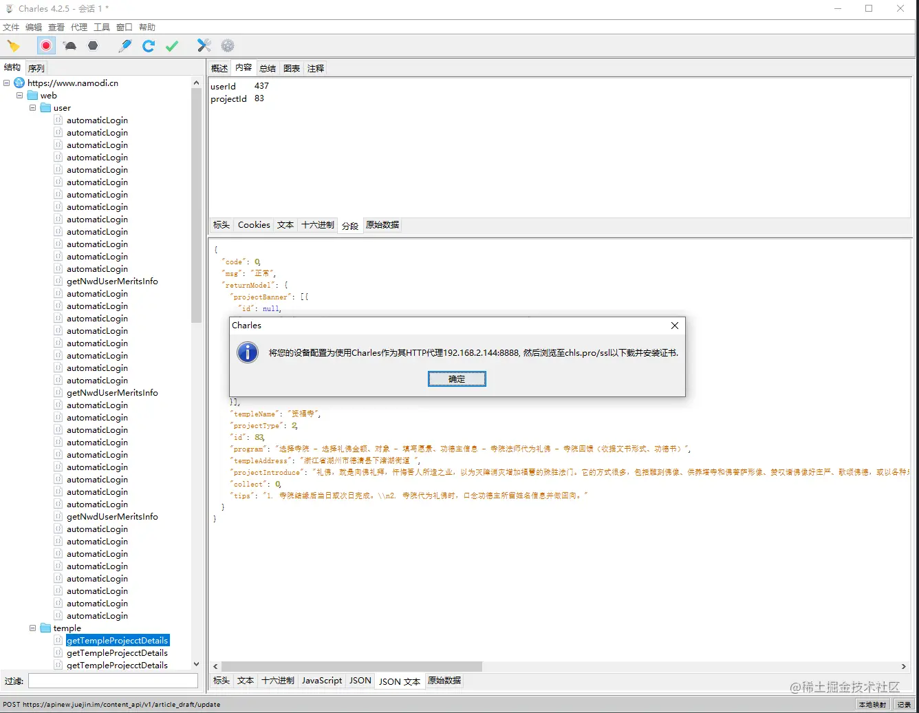Open the 窗口 menu
This screenshot has width=919, height=713.
125,28
